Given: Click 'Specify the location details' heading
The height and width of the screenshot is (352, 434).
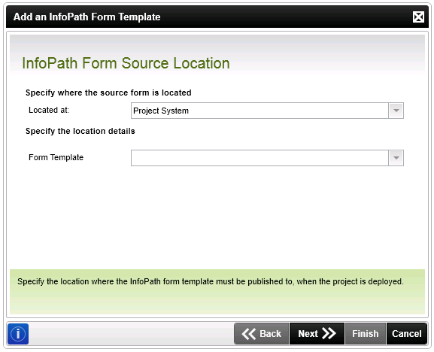Looking at the screenshot, I should click(x=80, y=131).
